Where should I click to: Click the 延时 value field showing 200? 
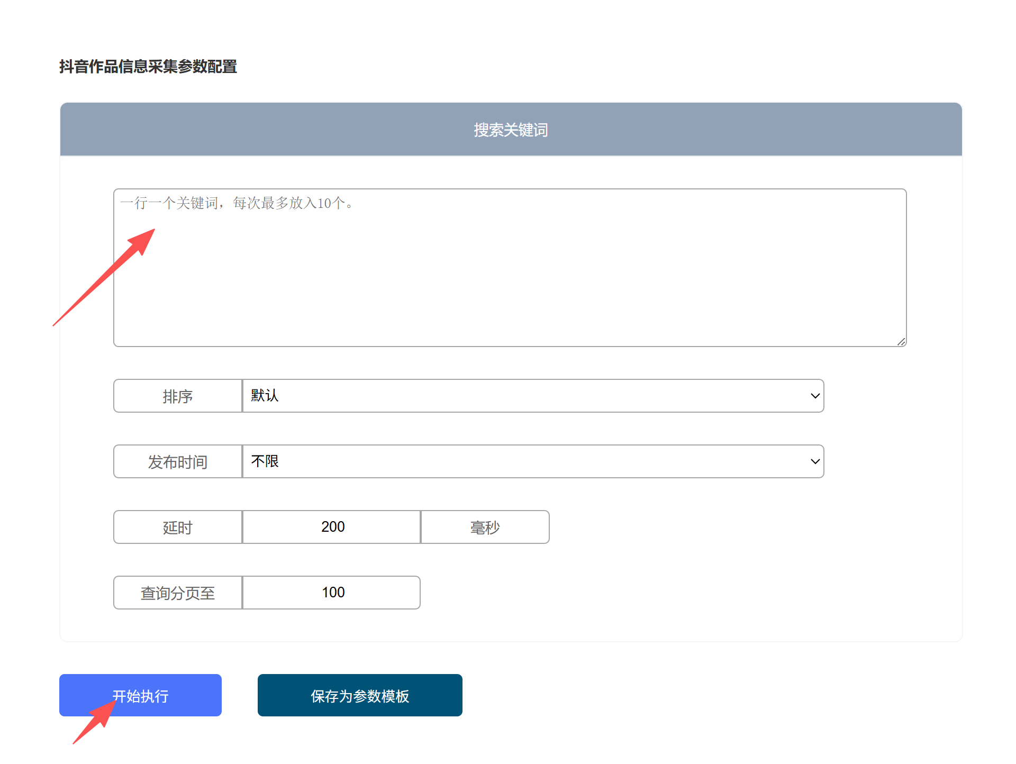coord(332,527)
